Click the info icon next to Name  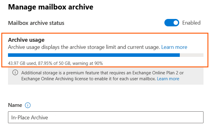click(28, 105)
